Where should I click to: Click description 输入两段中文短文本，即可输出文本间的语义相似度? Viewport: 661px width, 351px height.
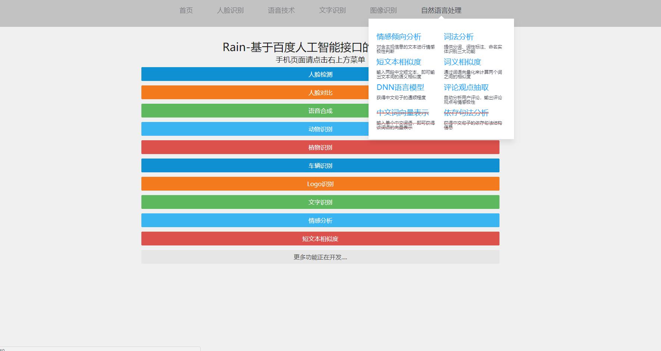[405, 75]
